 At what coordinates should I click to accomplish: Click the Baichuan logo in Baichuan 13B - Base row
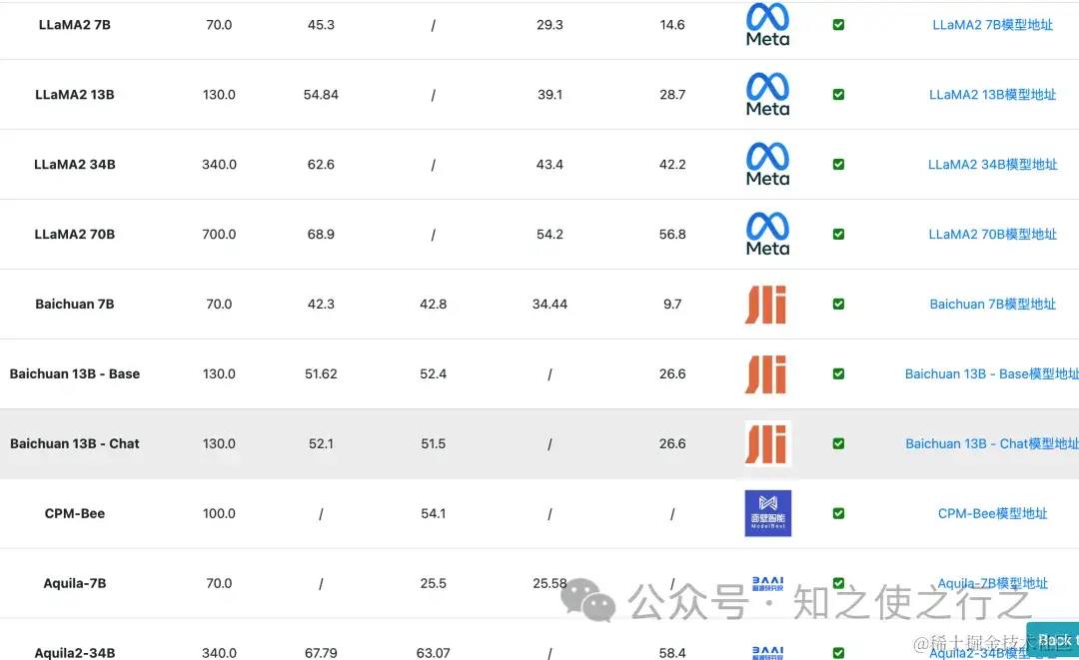pos(766,374)
